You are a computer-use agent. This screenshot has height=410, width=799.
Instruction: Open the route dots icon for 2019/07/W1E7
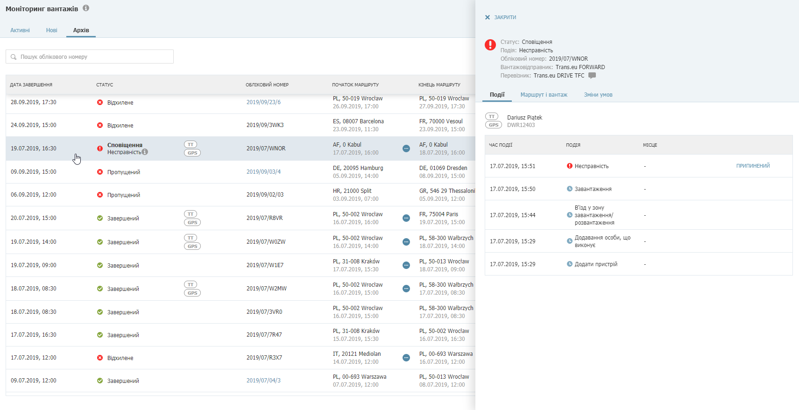pos(406,265)
